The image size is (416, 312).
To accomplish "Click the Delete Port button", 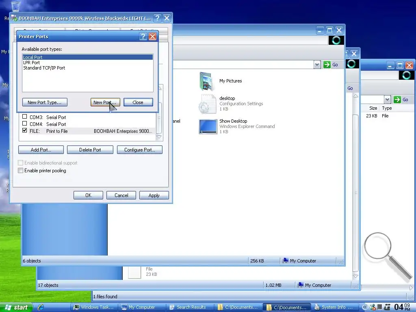I will (x=90, y=149).
